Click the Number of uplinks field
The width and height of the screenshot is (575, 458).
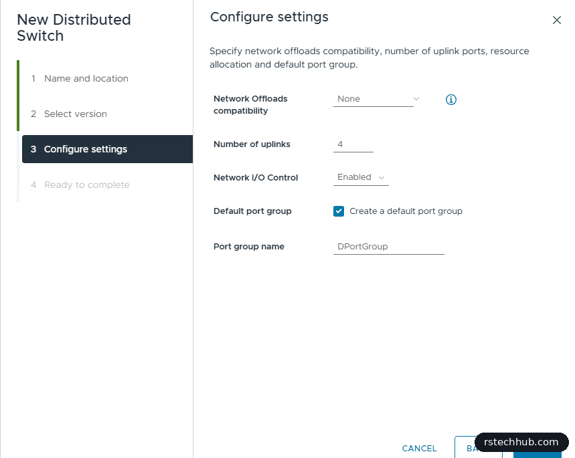pyautogui.click(x=353, y=144)
